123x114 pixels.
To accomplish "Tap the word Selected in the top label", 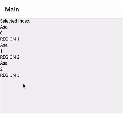I will (7, 21).
